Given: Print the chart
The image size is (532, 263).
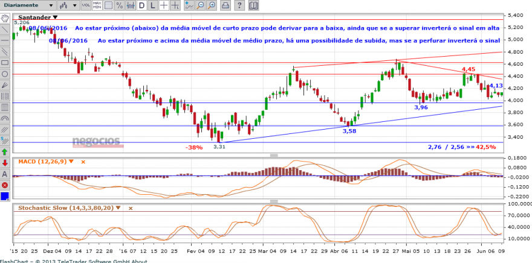Looking at the screenshot, I should (225, 5).
